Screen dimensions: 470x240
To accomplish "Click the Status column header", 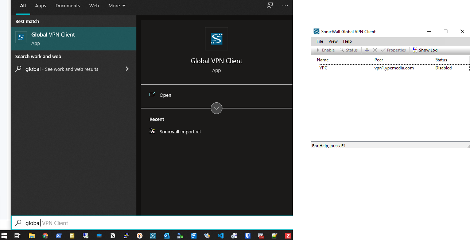I will (x=451, y=60).
